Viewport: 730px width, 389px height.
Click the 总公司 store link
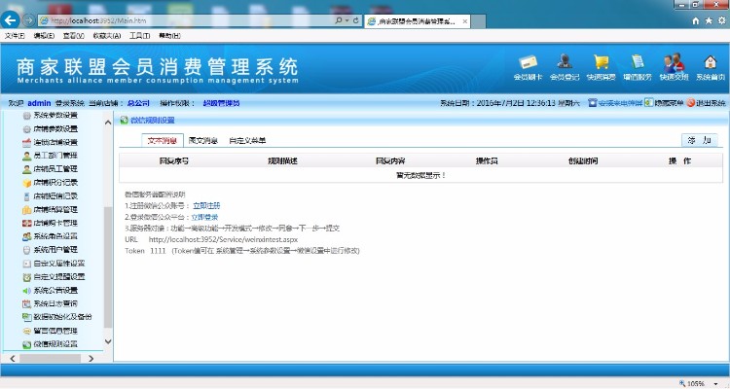click(x=138, y=103)
